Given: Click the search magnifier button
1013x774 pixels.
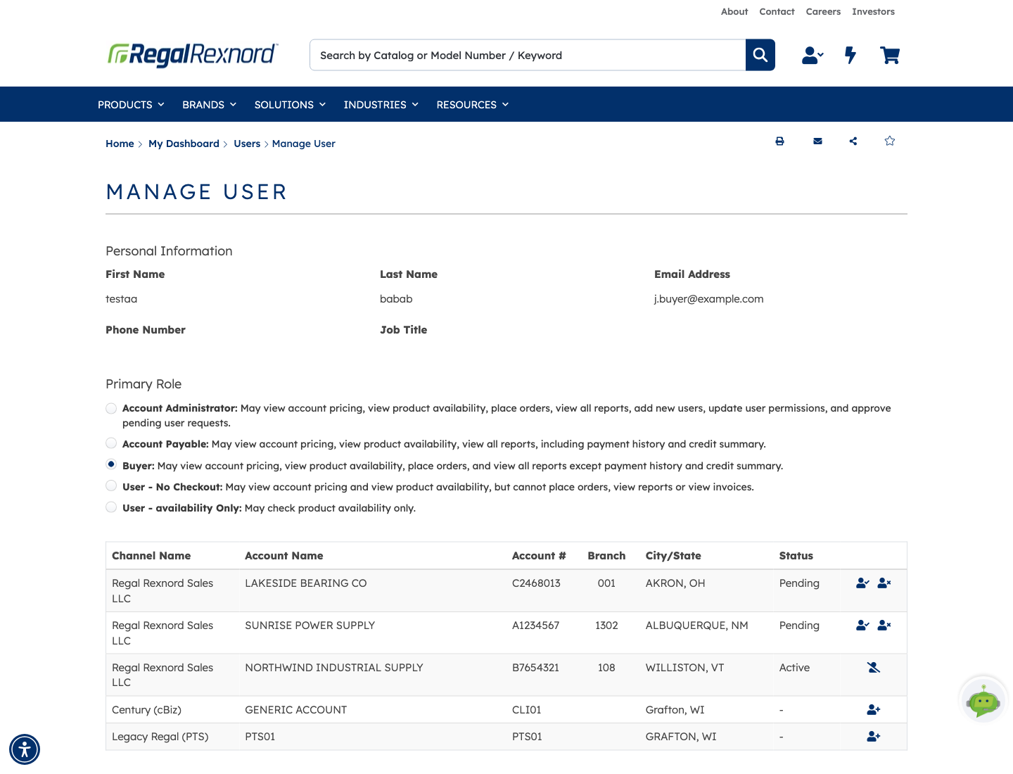Looking at the screenshot, I should pos(760,55).
